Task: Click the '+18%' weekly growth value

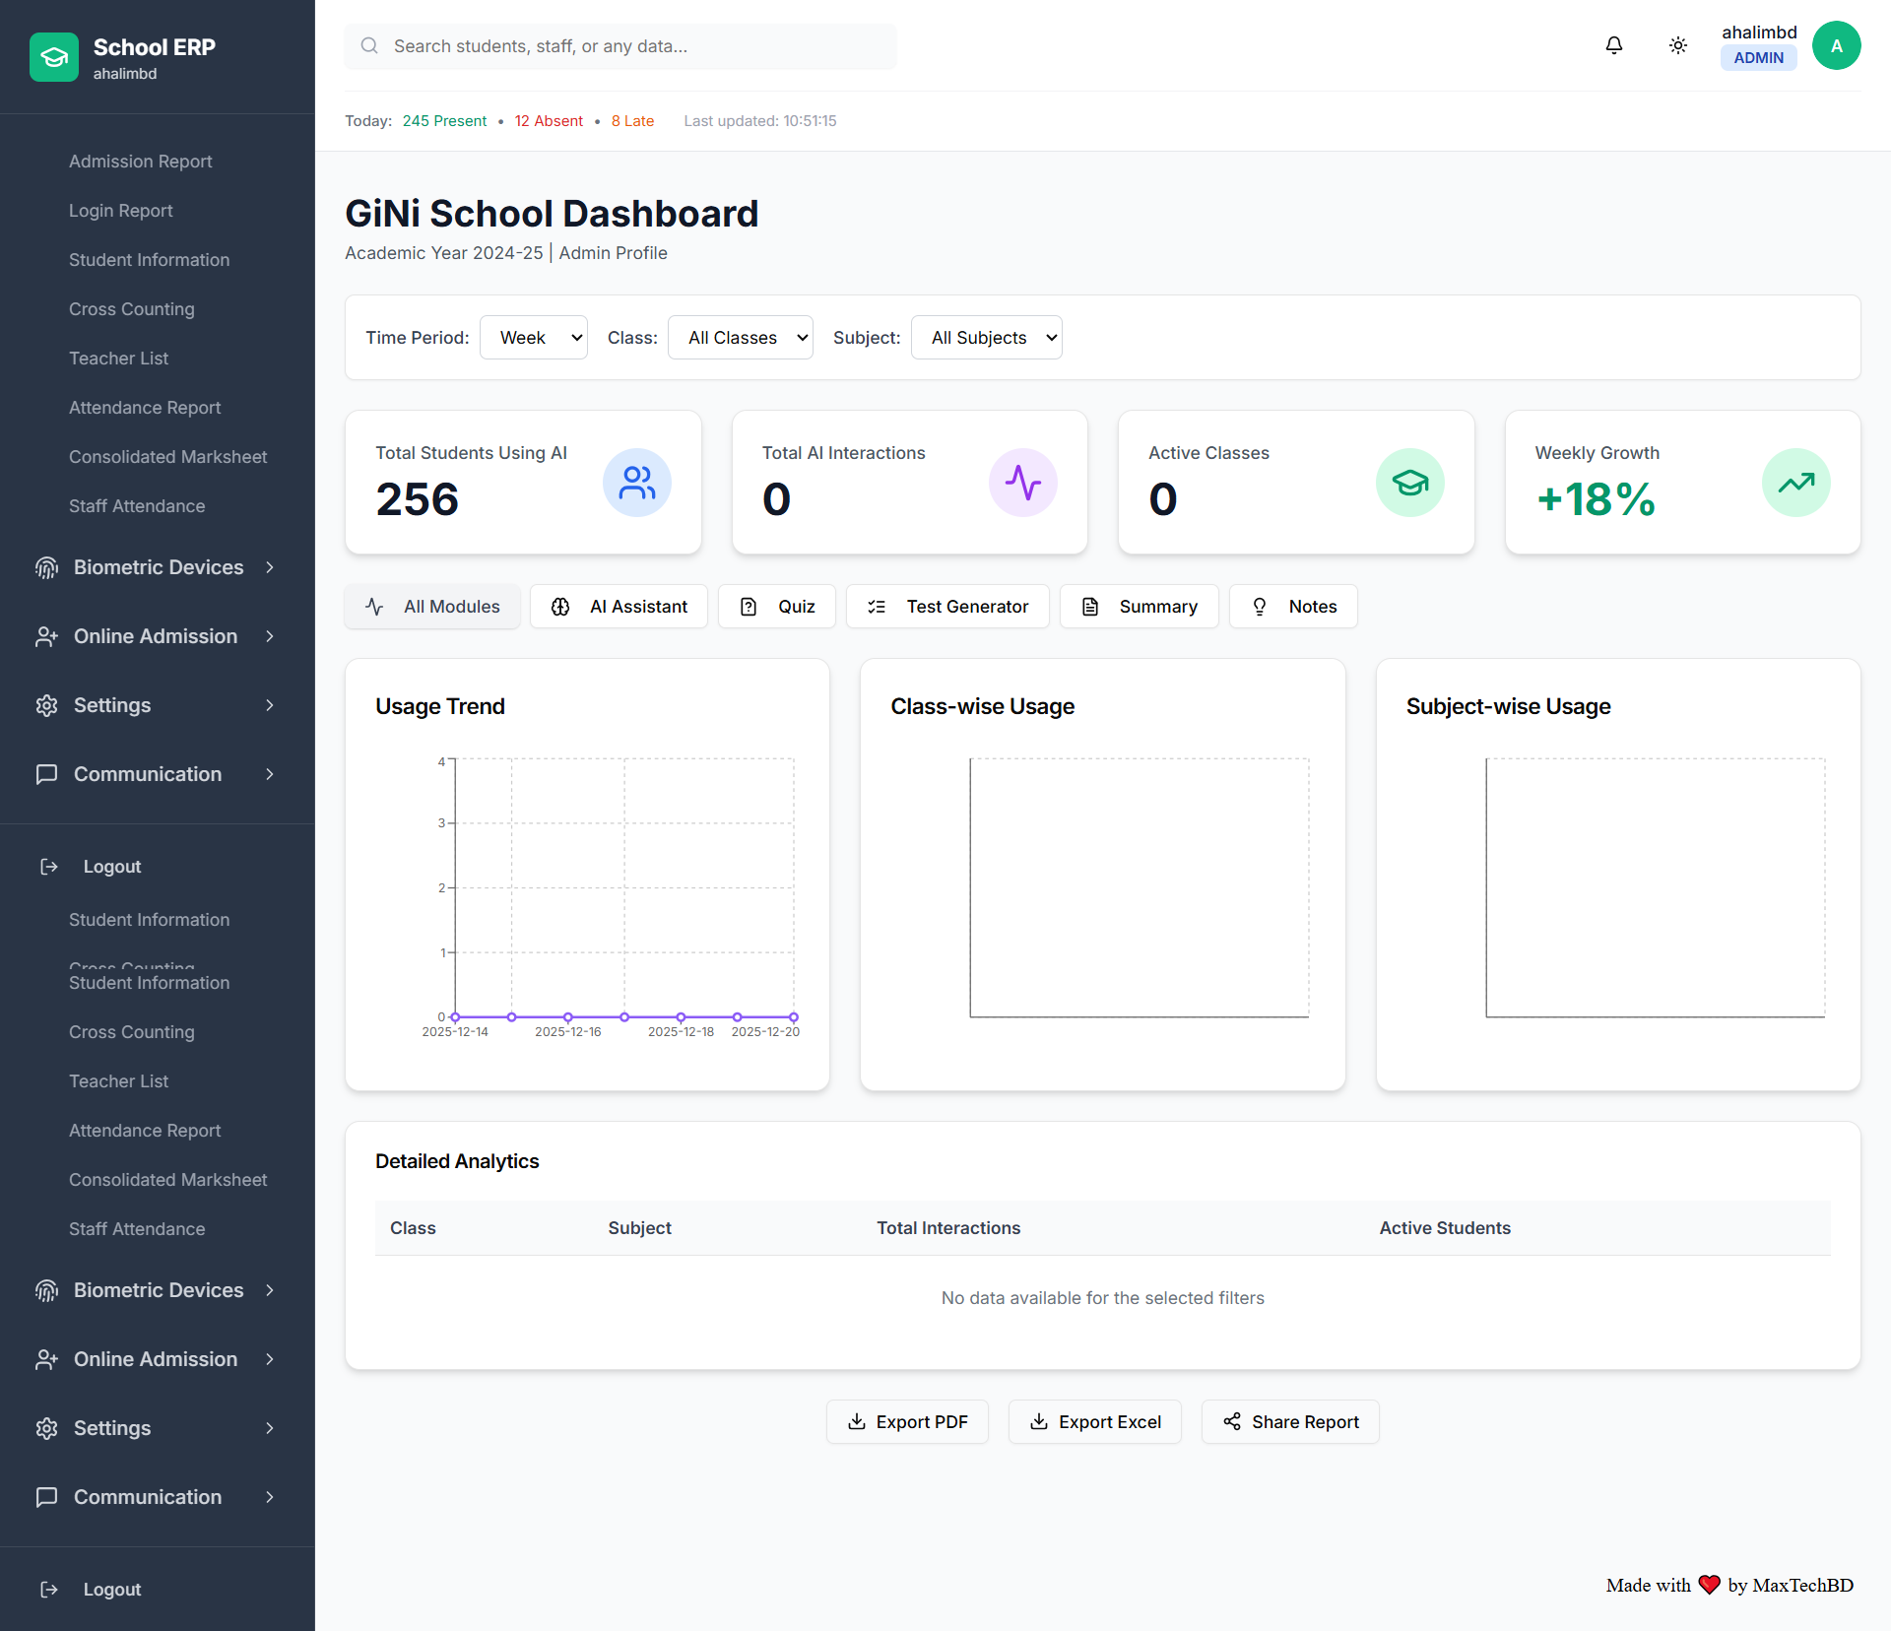Action: pos(1596,499)
